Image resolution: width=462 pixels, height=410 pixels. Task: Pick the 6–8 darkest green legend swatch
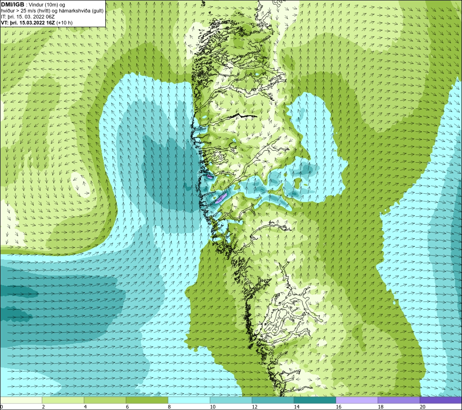147,400
